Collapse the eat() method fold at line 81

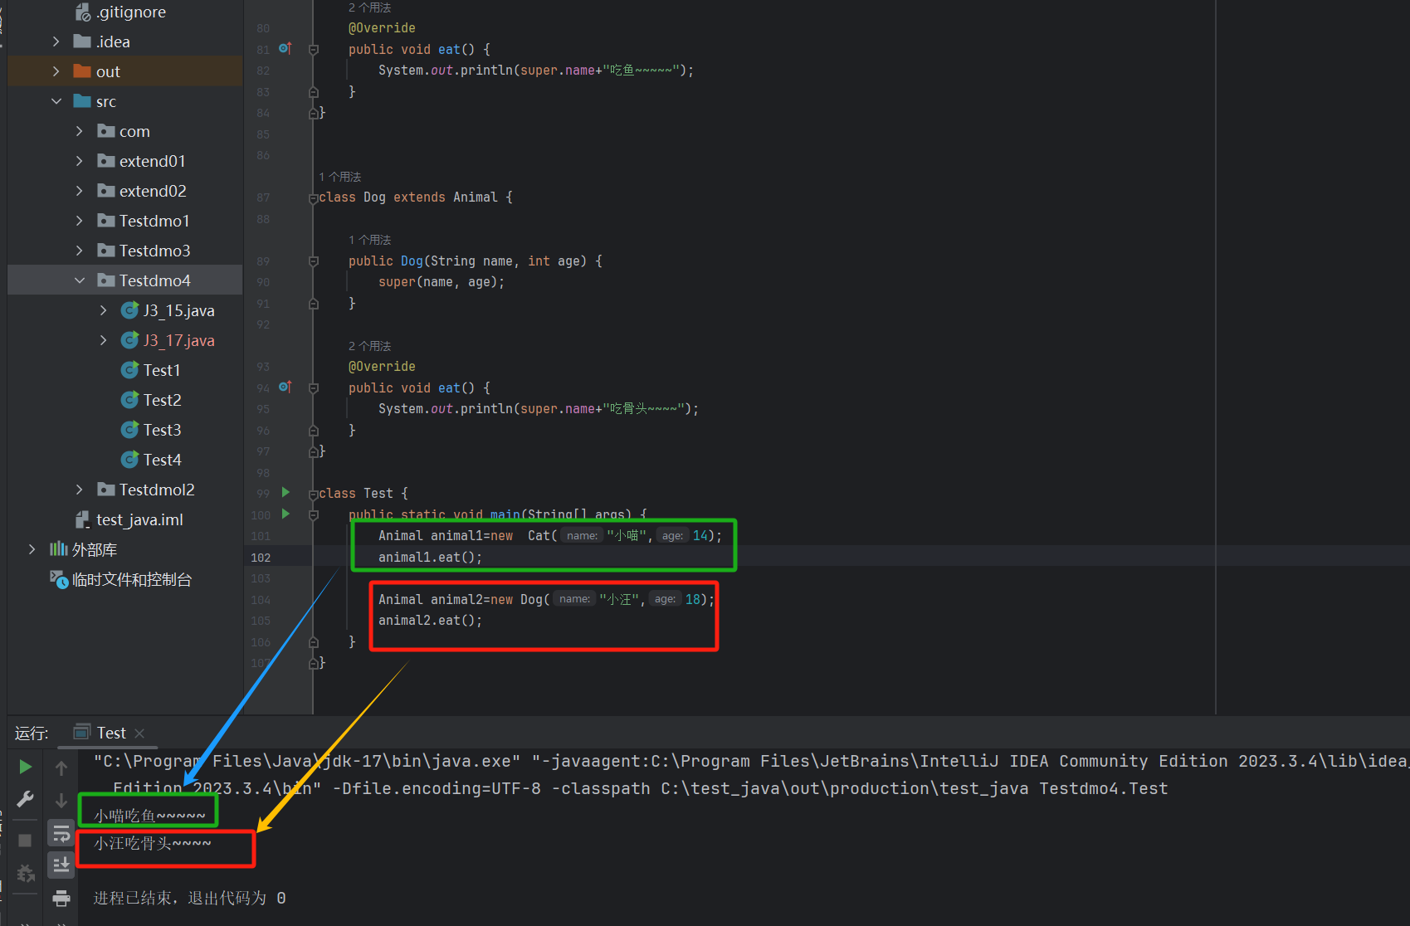pos(314,50)
